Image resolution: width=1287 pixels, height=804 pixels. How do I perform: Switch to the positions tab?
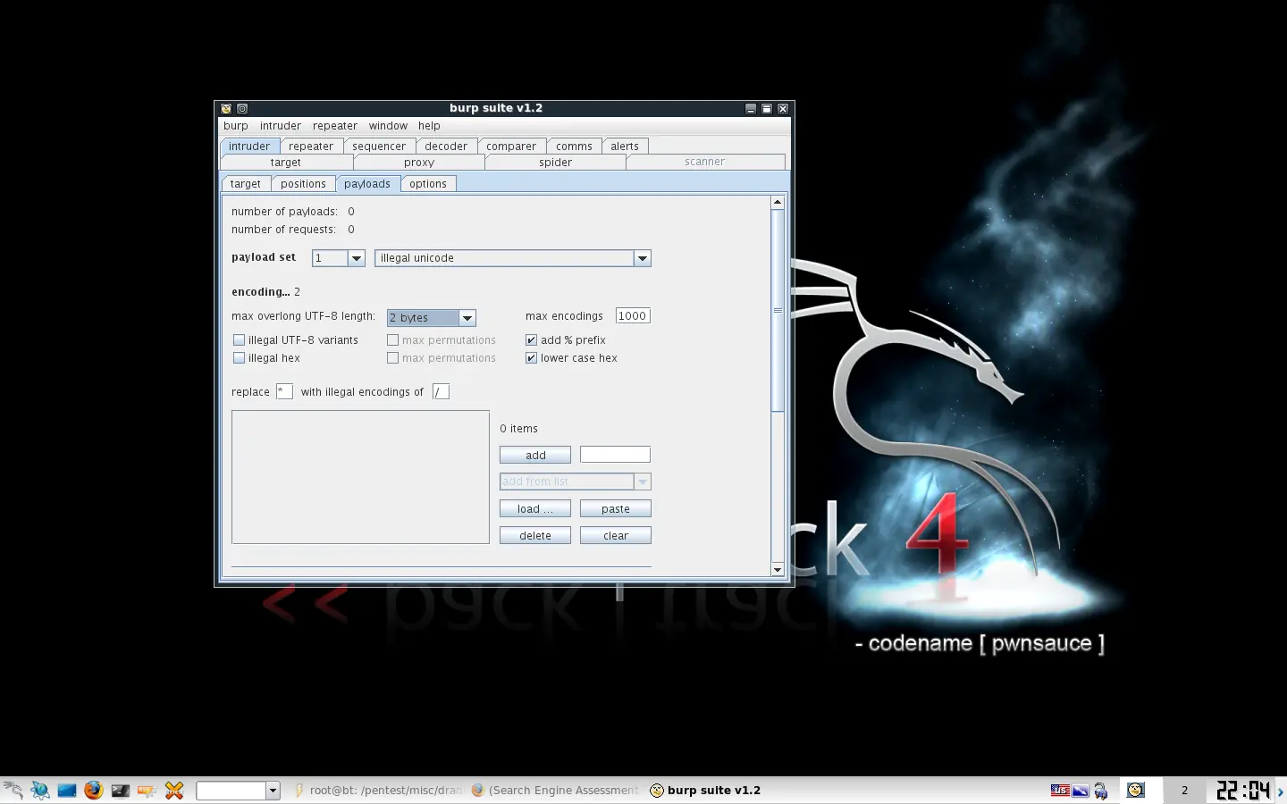(x=303, y=184)
